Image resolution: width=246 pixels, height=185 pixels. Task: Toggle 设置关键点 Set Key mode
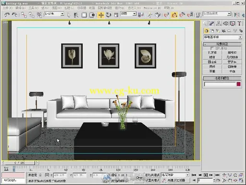click(152, 180)
